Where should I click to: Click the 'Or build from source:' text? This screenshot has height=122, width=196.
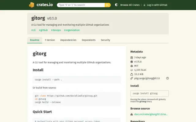[44, 88]
